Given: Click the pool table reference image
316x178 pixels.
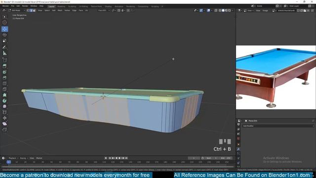Looking at the screenshot, I should [276, 77].
